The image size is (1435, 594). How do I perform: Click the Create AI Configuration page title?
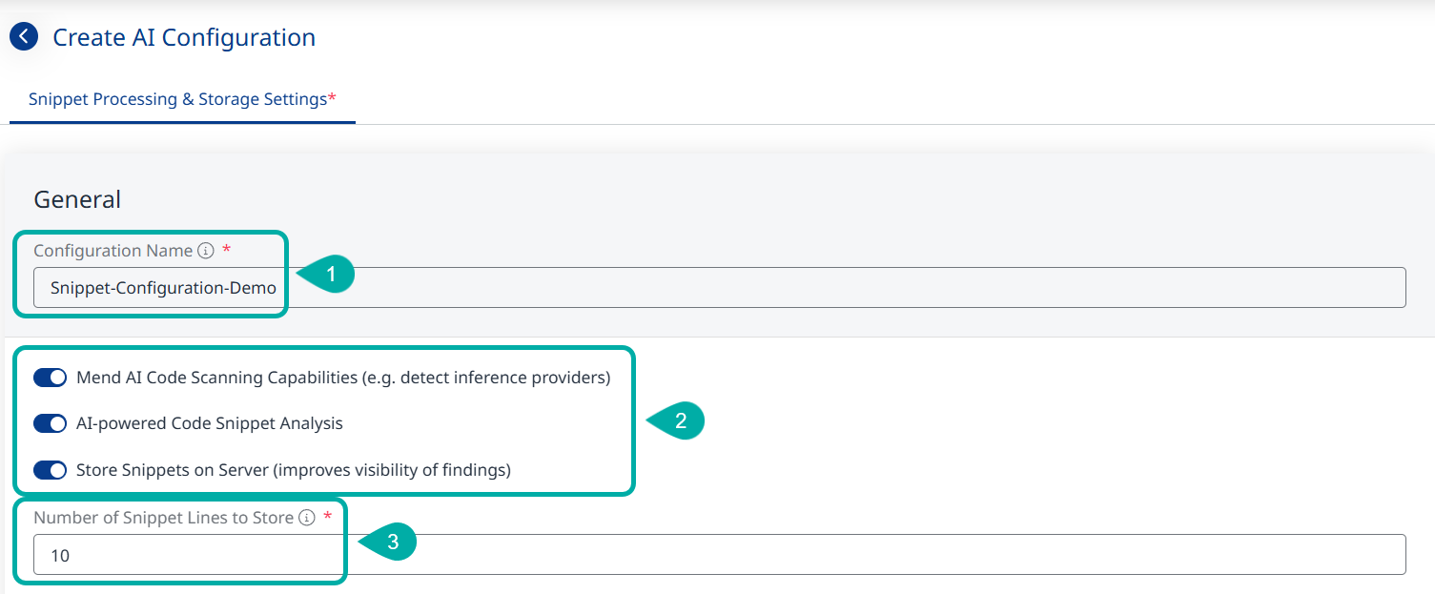pyautogui.click(x=184, y=37)
